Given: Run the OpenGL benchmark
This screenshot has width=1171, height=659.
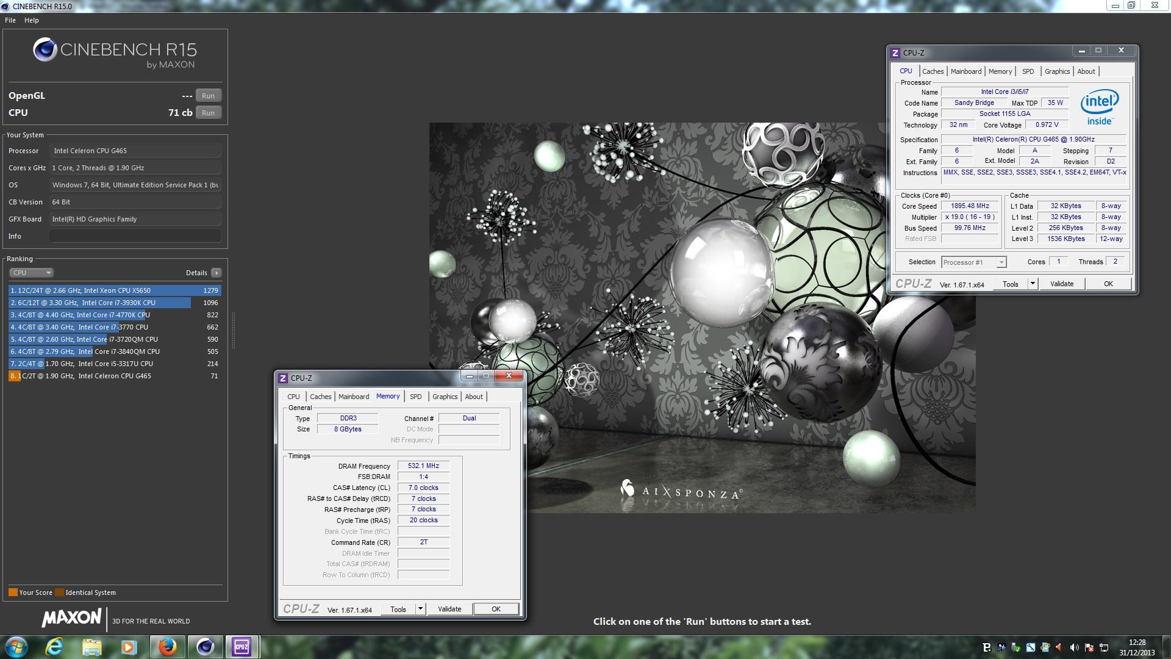Looking at the screenshot, I should coord(209,96).
